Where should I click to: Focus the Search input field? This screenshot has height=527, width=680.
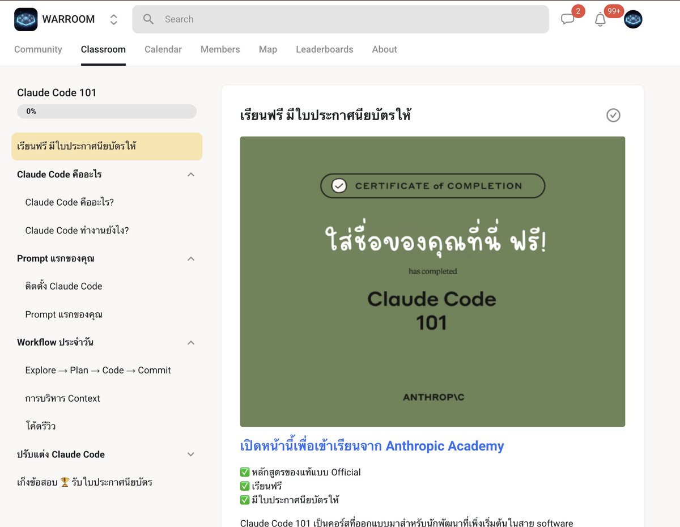[x=341, y=19]
